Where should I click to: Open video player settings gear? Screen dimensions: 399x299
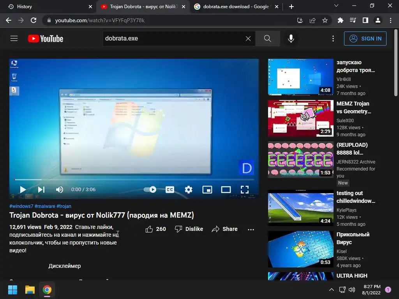point(189,190)
